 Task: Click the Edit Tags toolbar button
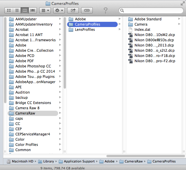click(87, 10)
